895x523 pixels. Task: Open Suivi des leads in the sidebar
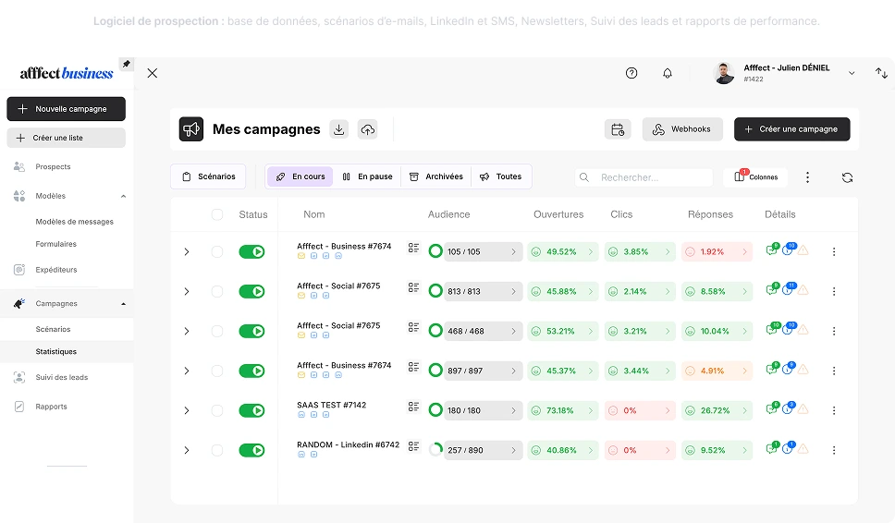pyautogui.click(x=62, y=378)
